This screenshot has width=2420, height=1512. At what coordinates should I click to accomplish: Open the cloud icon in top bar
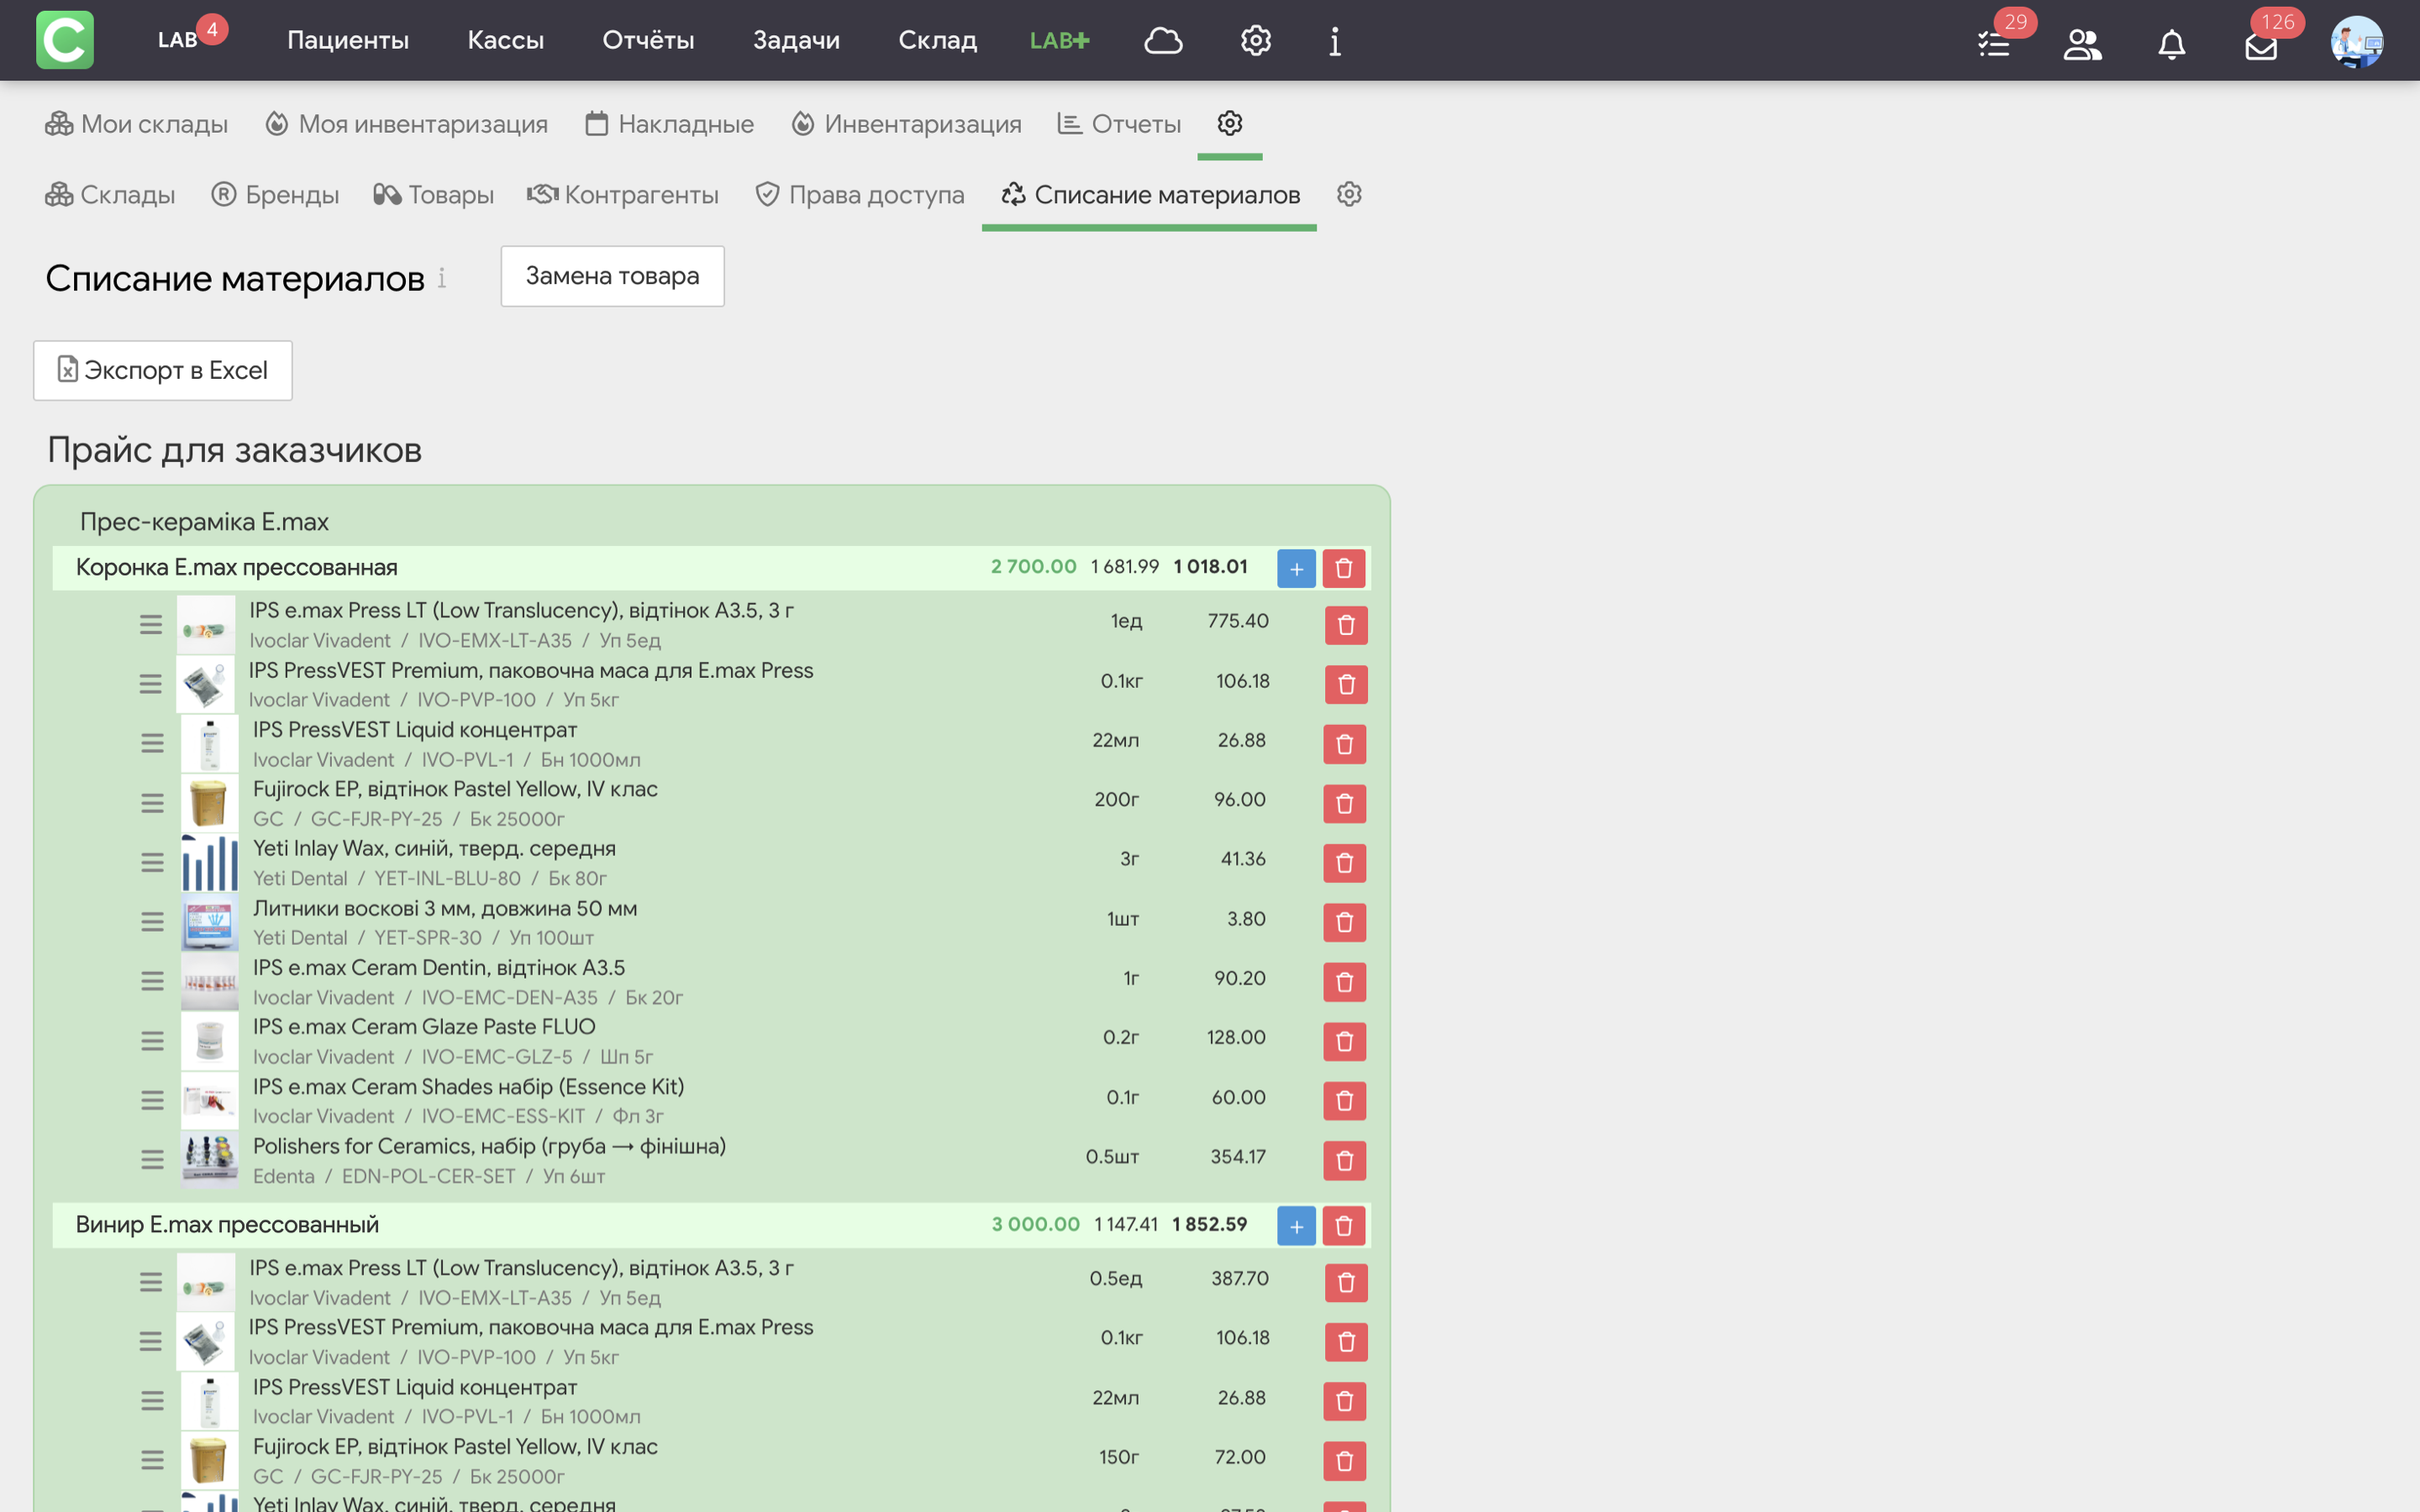click(1163, 40)
